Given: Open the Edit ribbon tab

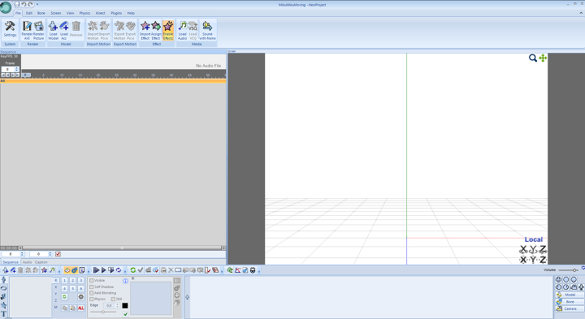Looking at the screenshot, I should 29,13.
